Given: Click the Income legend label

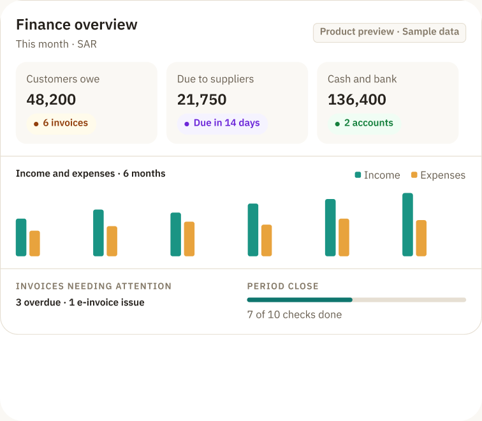Looking at the screenshot, I should point(382,175).
